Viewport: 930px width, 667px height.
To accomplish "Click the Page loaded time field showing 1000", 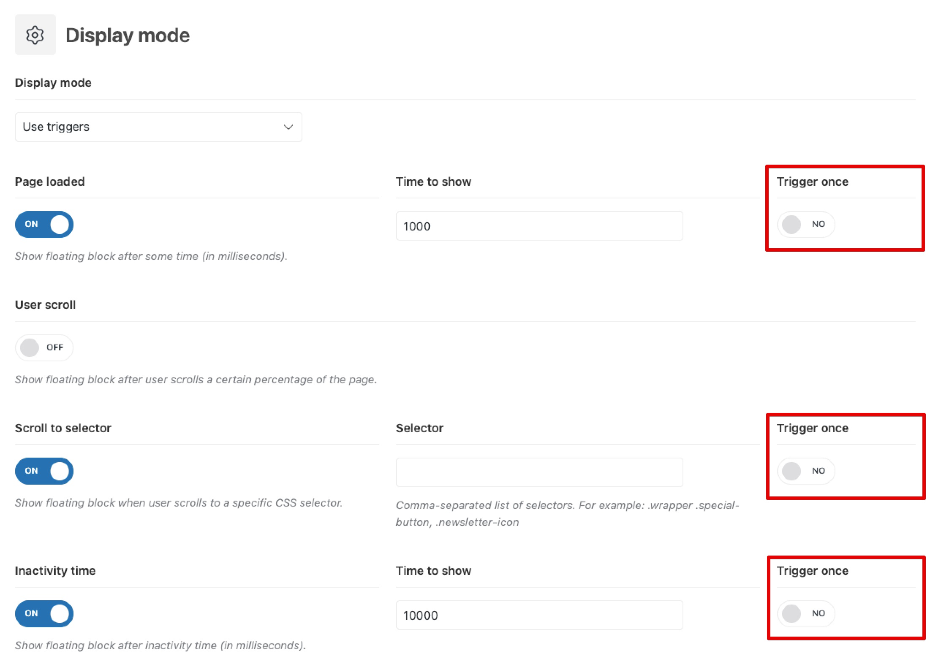I will pos(539,226).
